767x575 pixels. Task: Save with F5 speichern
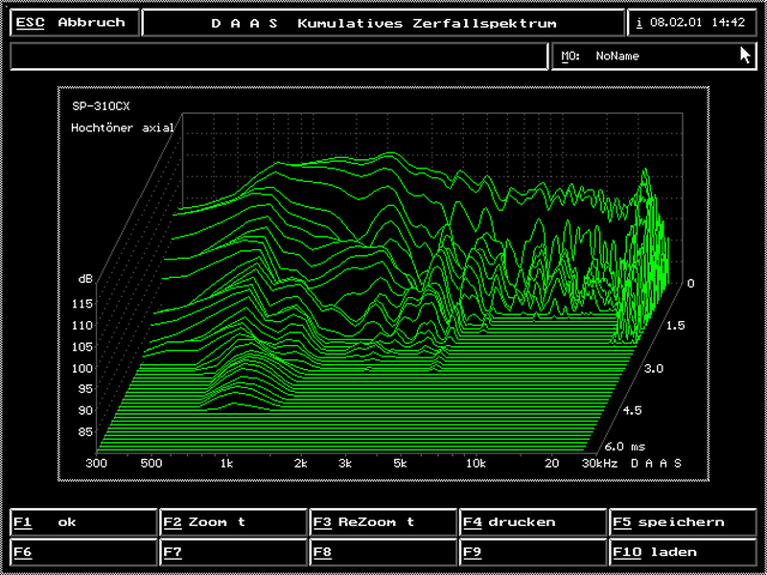tap(683, 522)
